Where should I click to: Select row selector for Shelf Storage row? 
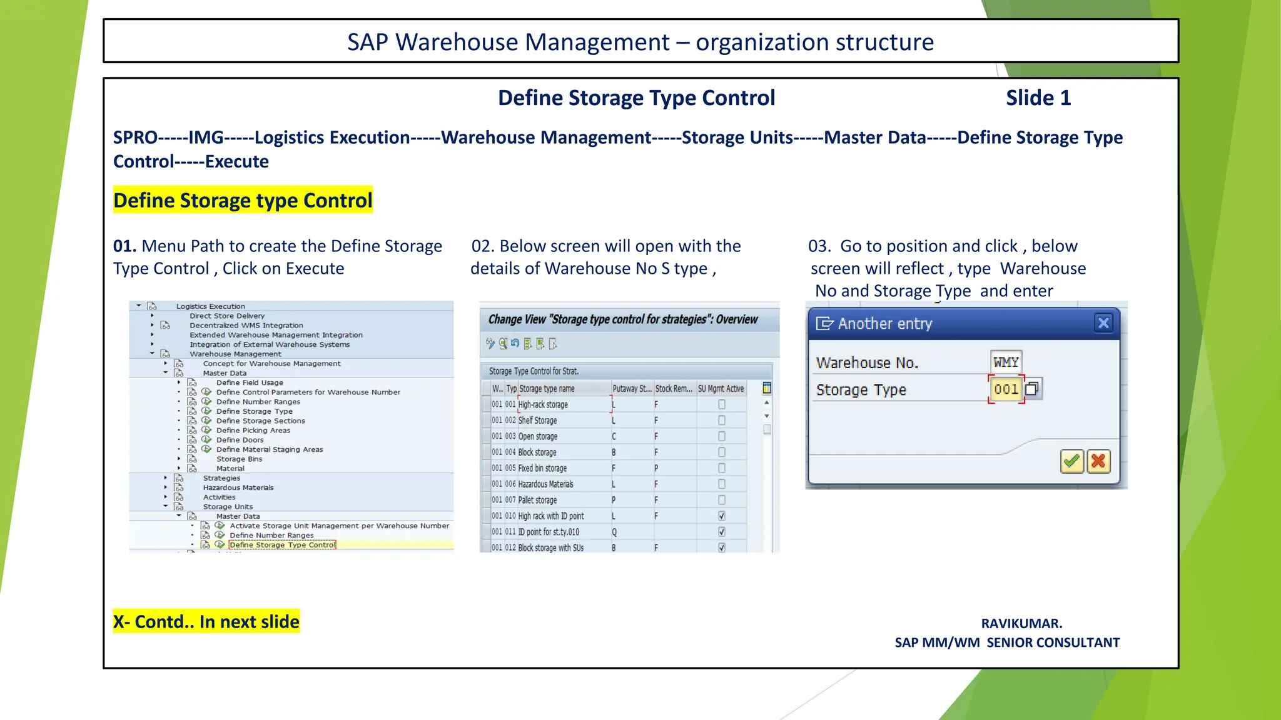(486, 421)
